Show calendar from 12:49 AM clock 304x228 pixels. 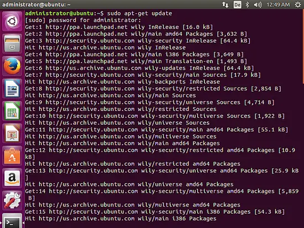(x=278, y=4)
